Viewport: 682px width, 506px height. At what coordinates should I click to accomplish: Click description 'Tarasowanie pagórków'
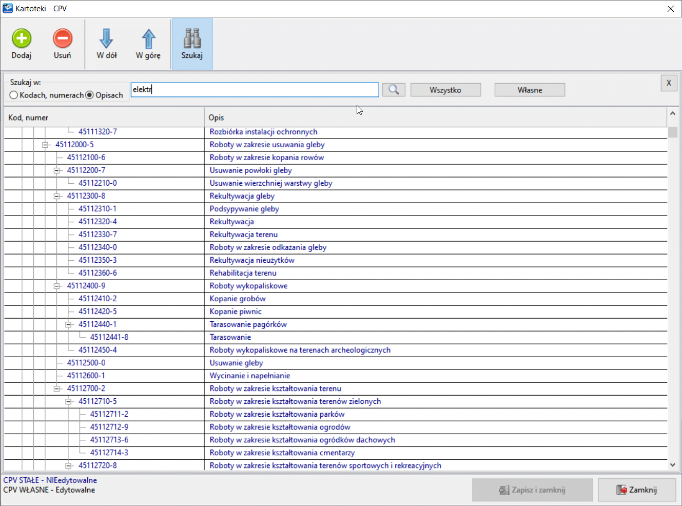(x=248, y=324)
